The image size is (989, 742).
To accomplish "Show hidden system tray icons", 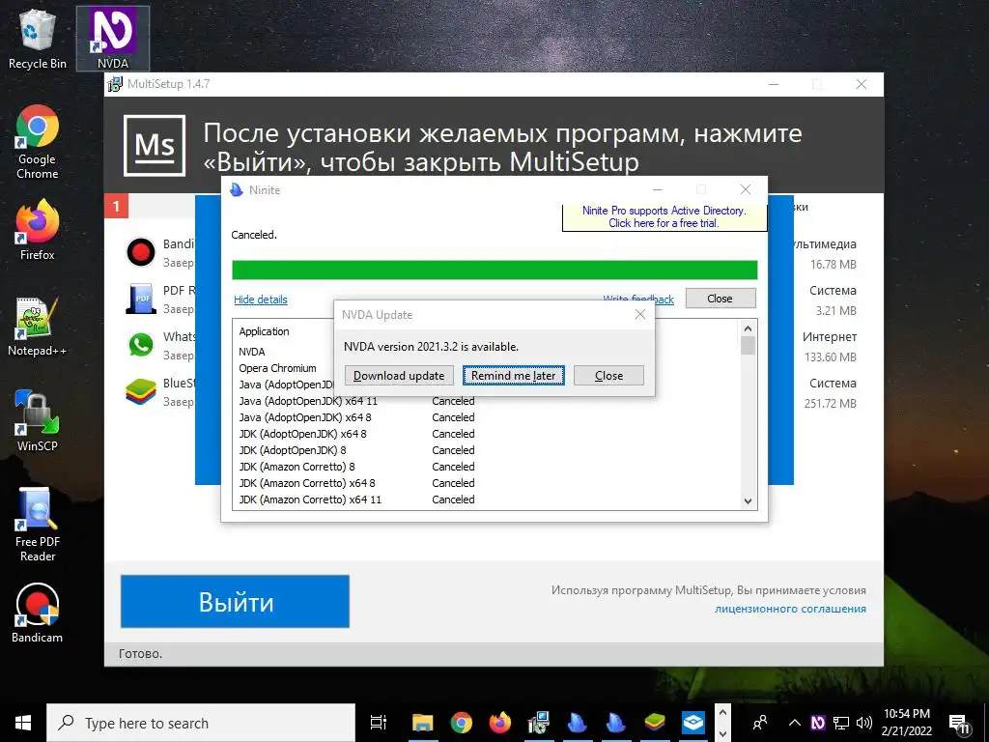I will tap(795, 723).
